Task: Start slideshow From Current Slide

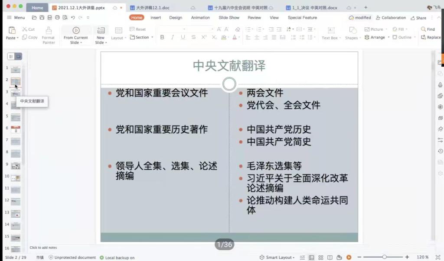Action: pyautogui.click(x=76, y=35)
